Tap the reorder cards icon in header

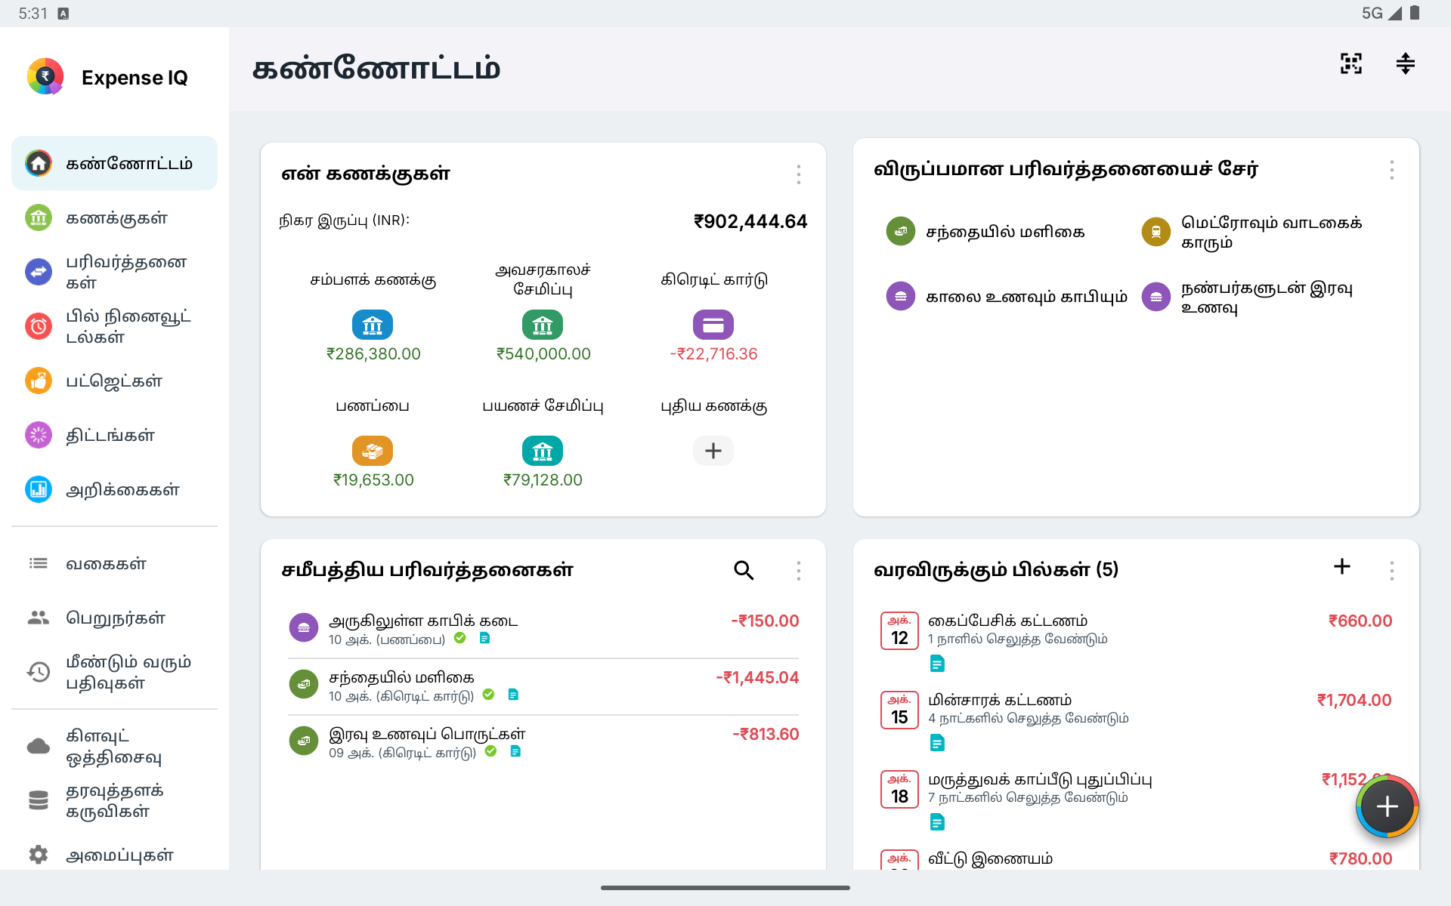click(x=1406, y=63)
